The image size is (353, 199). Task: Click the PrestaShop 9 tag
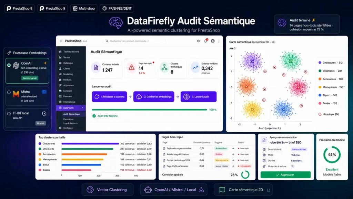click(52, 8)
